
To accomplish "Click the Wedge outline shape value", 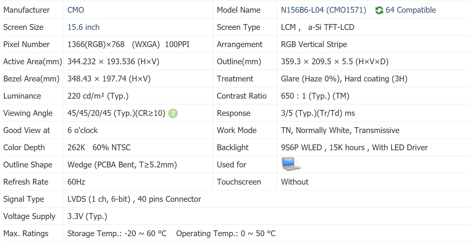I will click(x=122, y=165).
